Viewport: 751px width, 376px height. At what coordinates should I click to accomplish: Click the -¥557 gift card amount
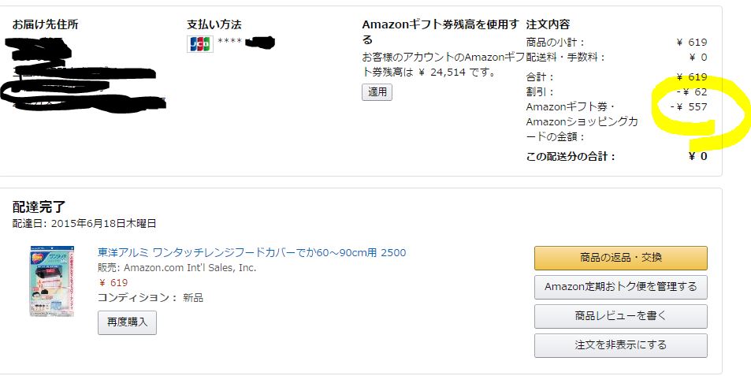(x=689, y=107)
